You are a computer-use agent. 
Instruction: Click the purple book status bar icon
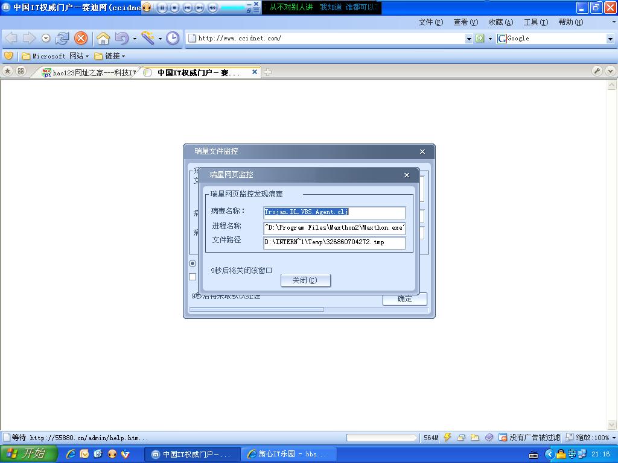click(x=489, y=437)
